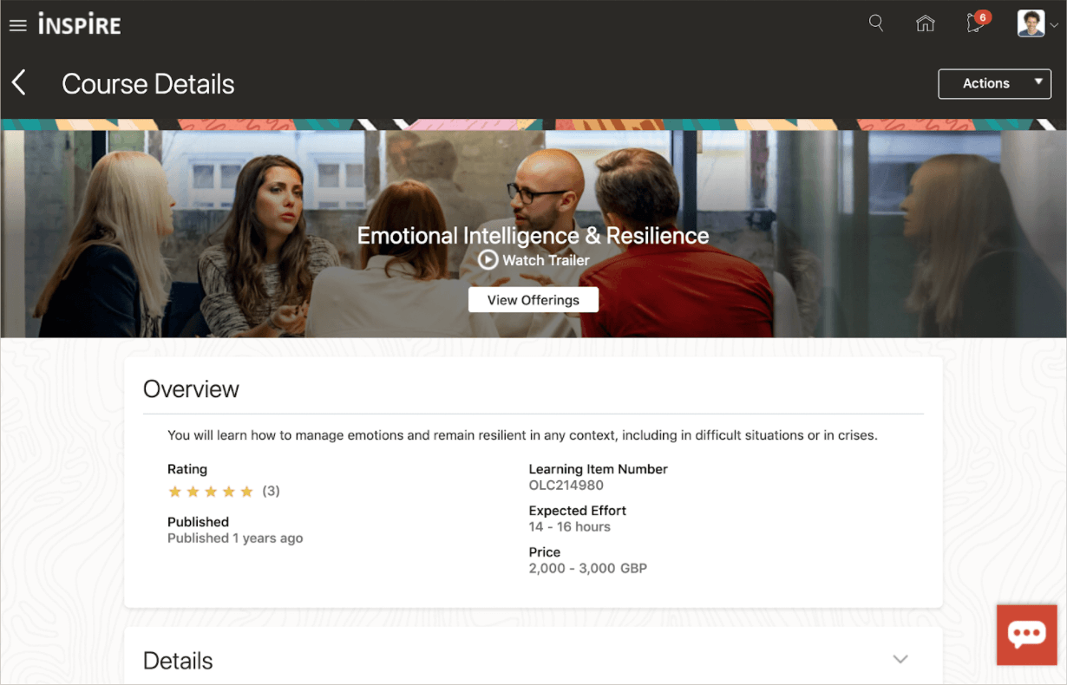Image resolution: width=1067 pixels, height=685 pixels.
Task: Open the chat assistant icon
Action: [1027, 635]
